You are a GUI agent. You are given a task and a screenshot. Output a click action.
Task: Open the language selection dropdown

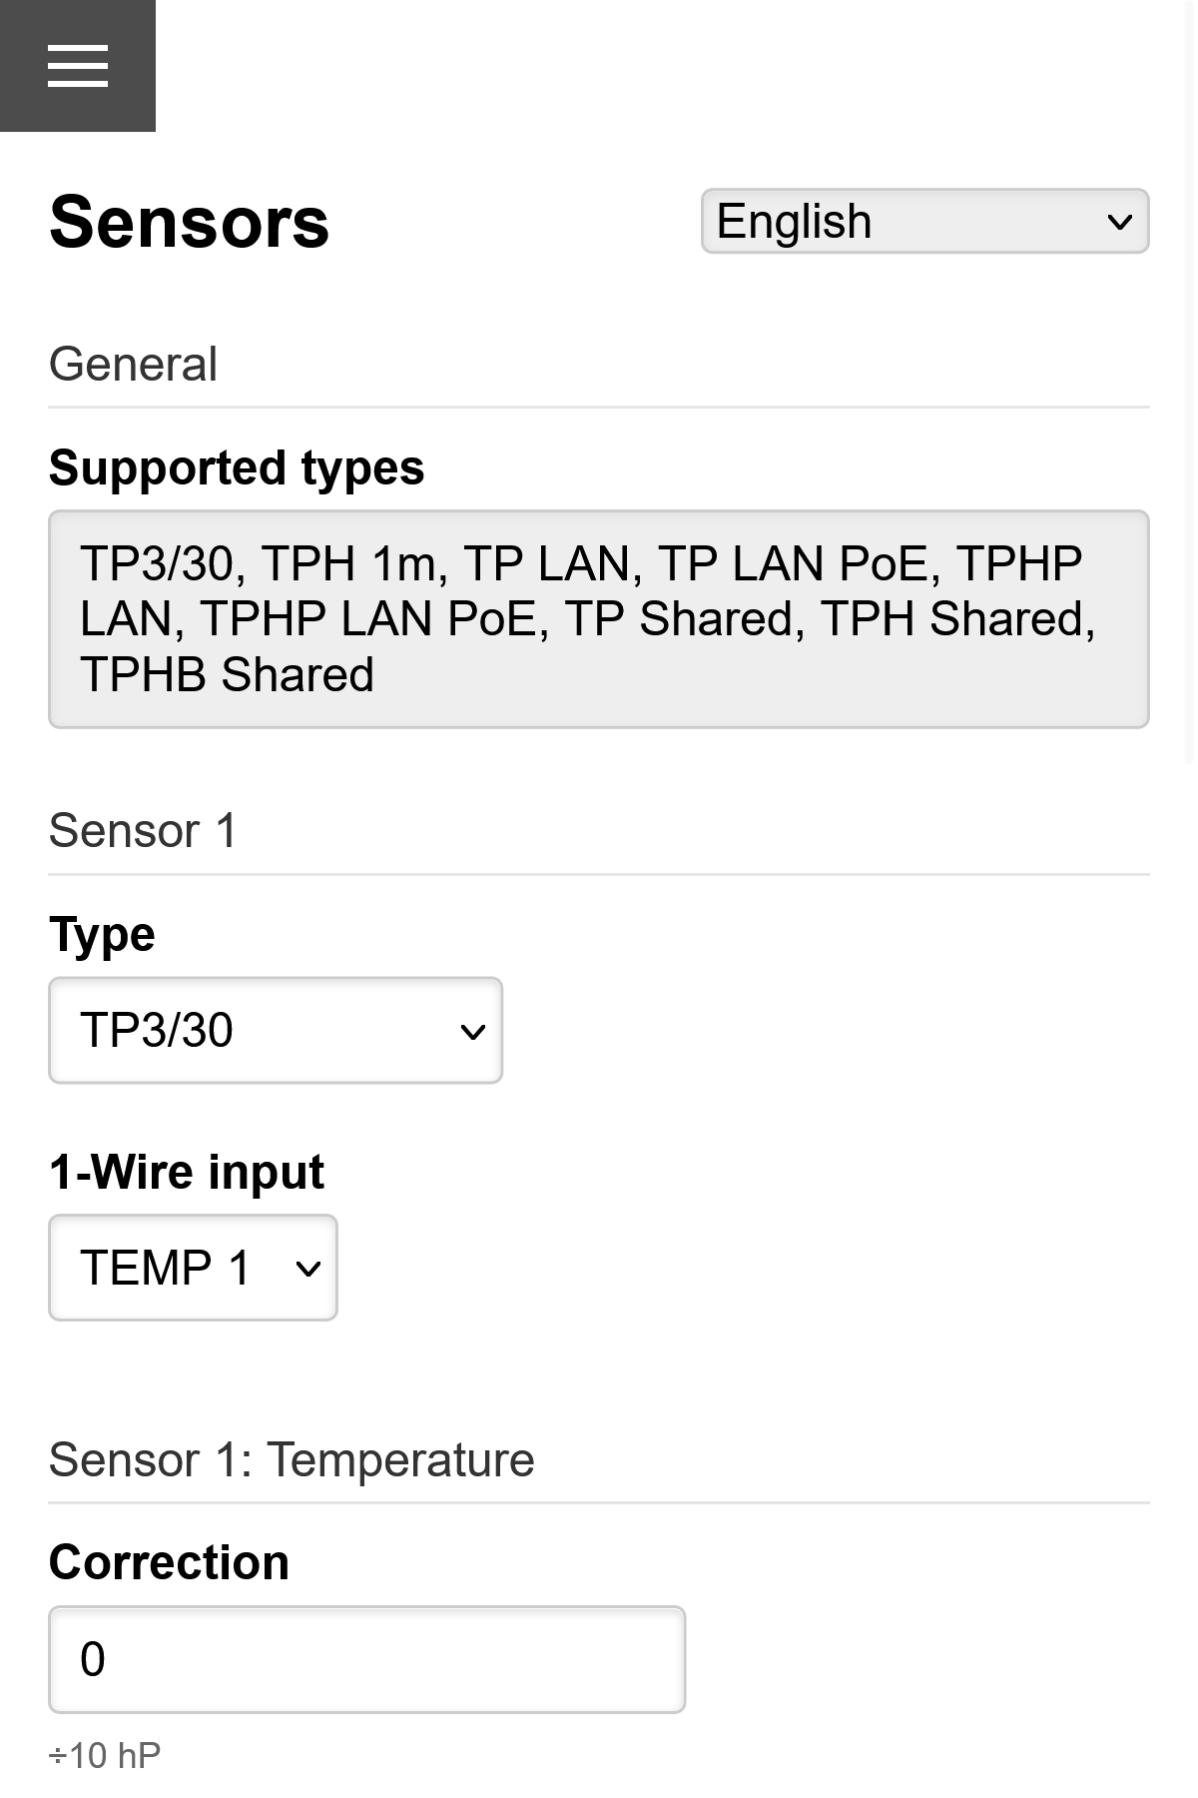(924, 221)
